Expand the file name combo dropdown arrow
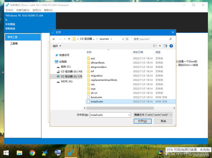 point(129,115)
